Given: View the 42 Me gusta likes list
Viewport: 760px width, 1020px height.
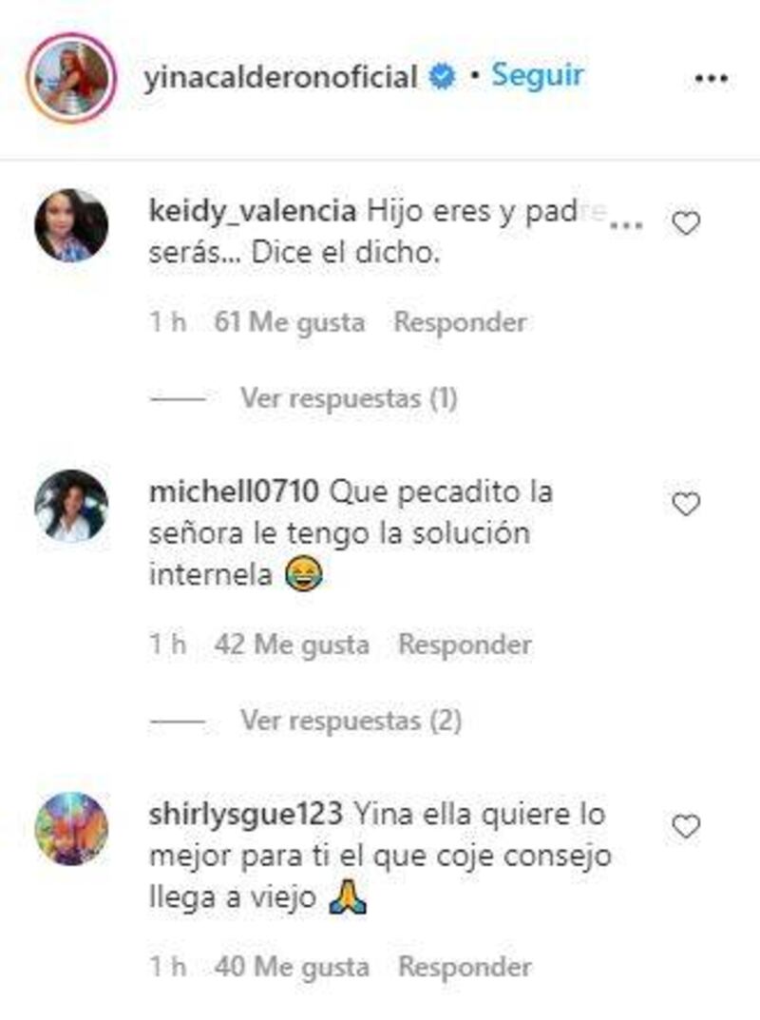Looking at the screenshot, I should pyautogui.click(x=292, y=645).
